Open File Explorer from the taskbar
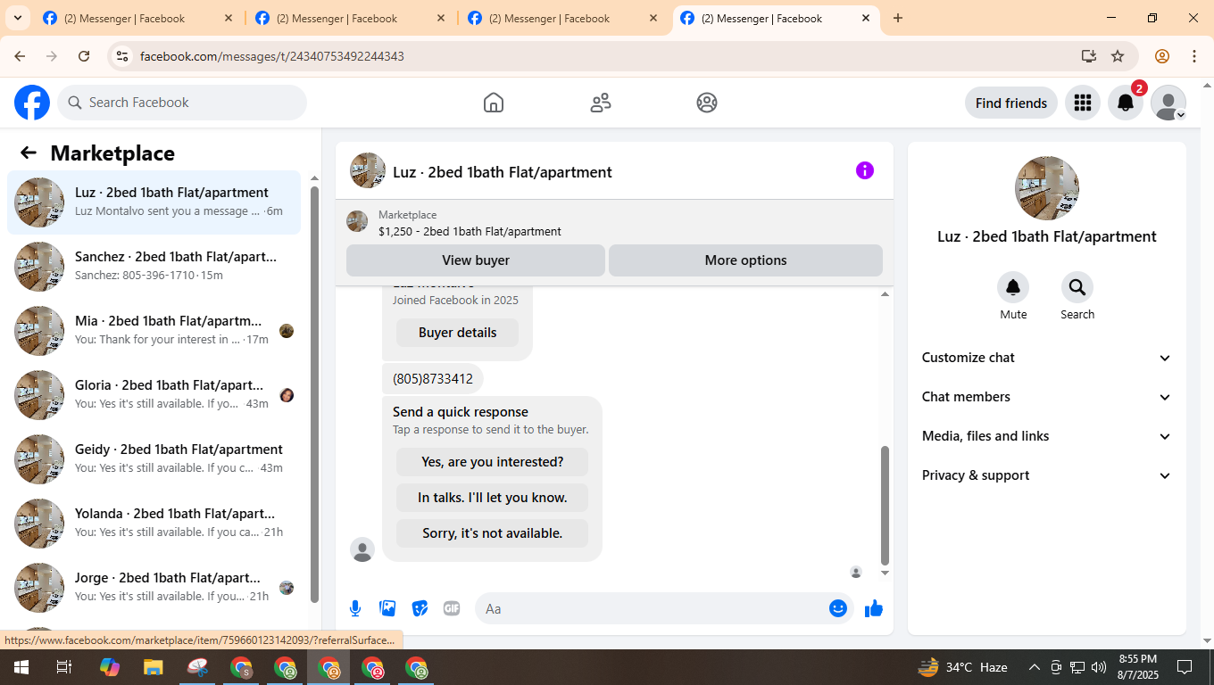 tap(154, 667)
